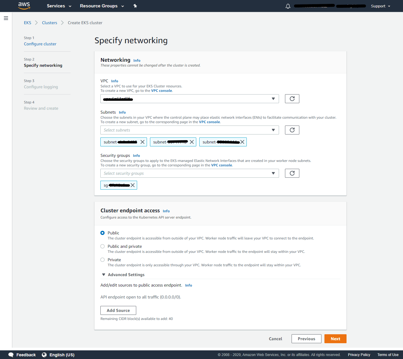
Task: Click the Next button
Action: [335, 339]
